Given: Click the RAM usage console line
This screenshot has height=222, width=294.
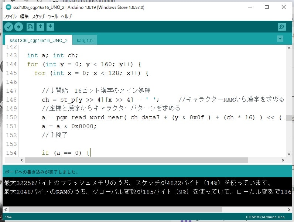Looking at the screenshot, I should tap(148, 192).
